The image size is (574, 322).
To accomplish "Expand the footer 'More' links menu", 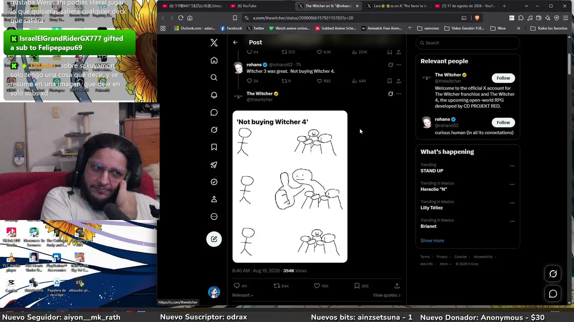I will (445, 264).
